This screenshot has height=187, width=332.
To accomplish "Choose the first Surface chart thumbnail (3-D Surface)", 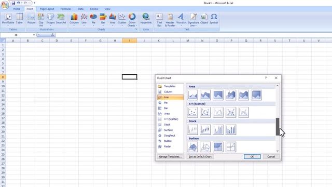I will click(x=192, y=146).
